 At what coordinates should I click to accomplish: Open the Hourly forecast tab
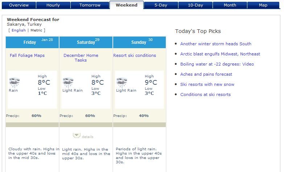click(53, 5)
